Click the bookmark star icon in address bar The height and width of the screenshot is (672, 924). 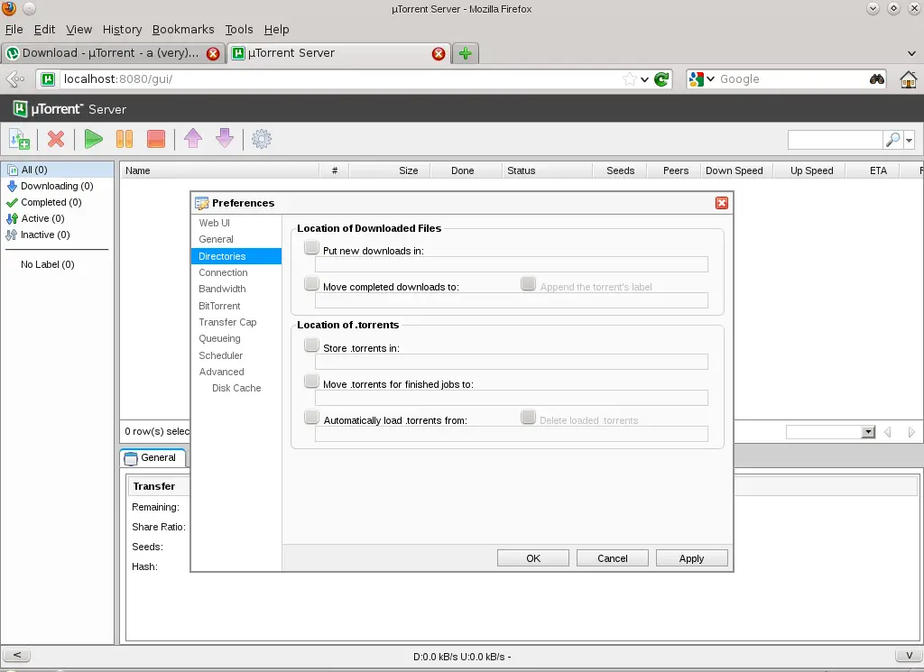pyautogui.click(x=629, y=78)
